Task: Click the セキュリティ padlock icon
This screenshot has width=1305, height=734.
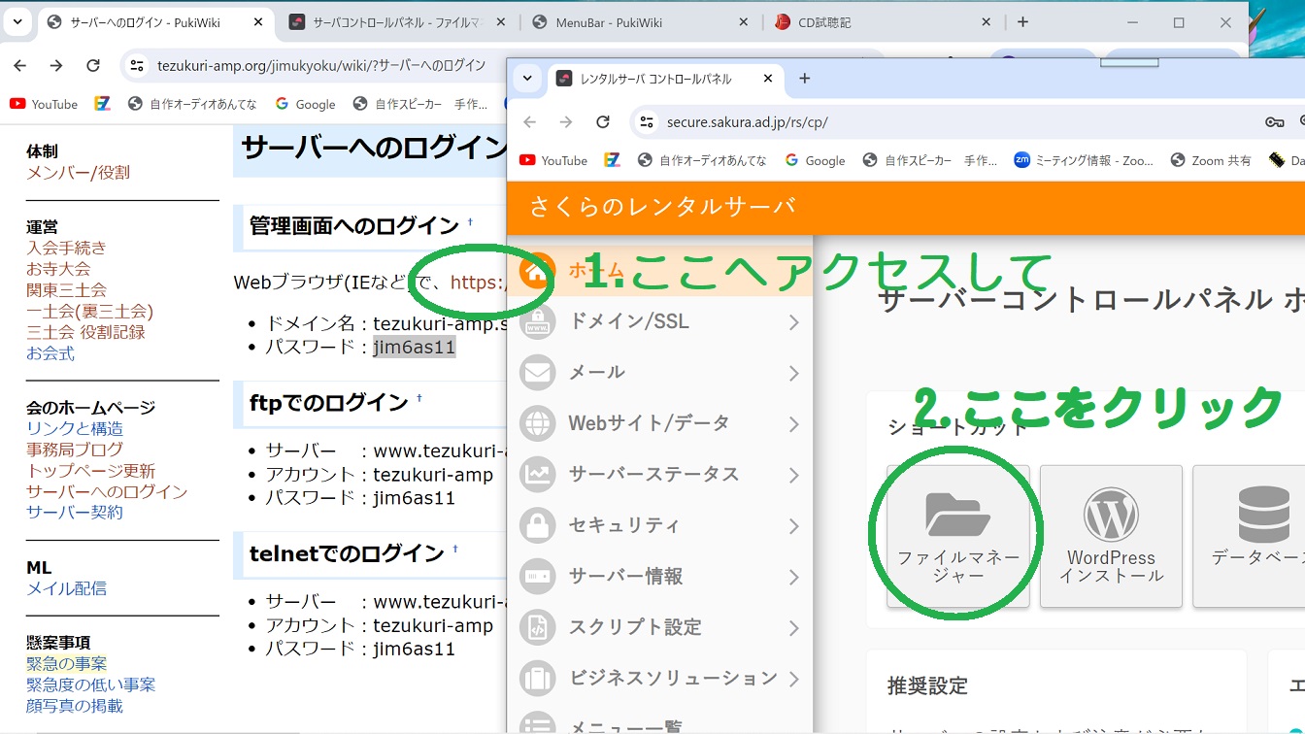Action: 537,525
